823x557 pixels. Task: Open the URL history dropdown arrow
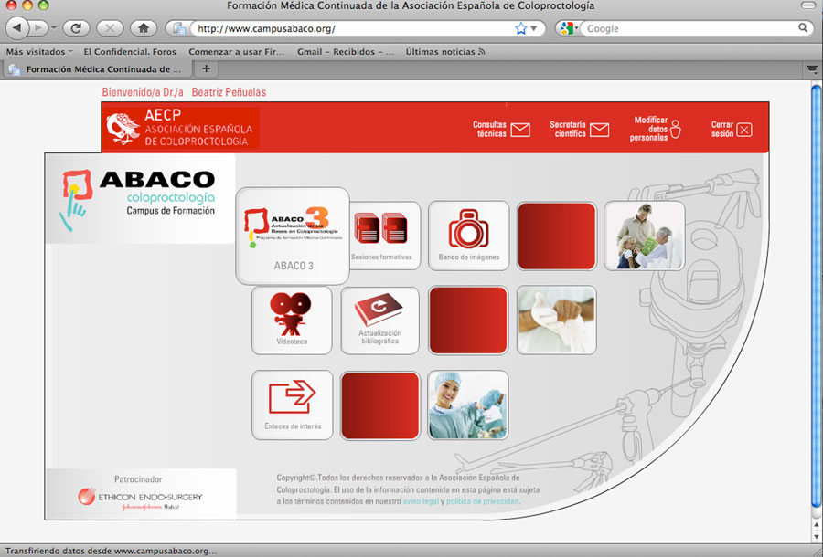point(534,28)
